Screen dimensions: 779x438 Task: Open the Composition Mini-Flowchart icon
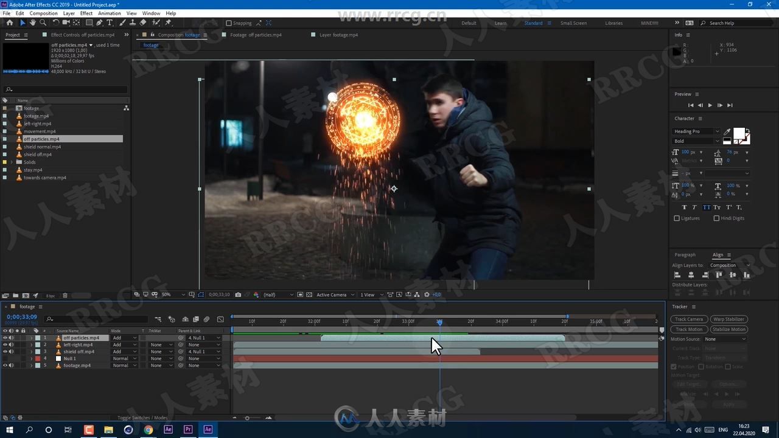pyautogui.click(x=158, y=319)
